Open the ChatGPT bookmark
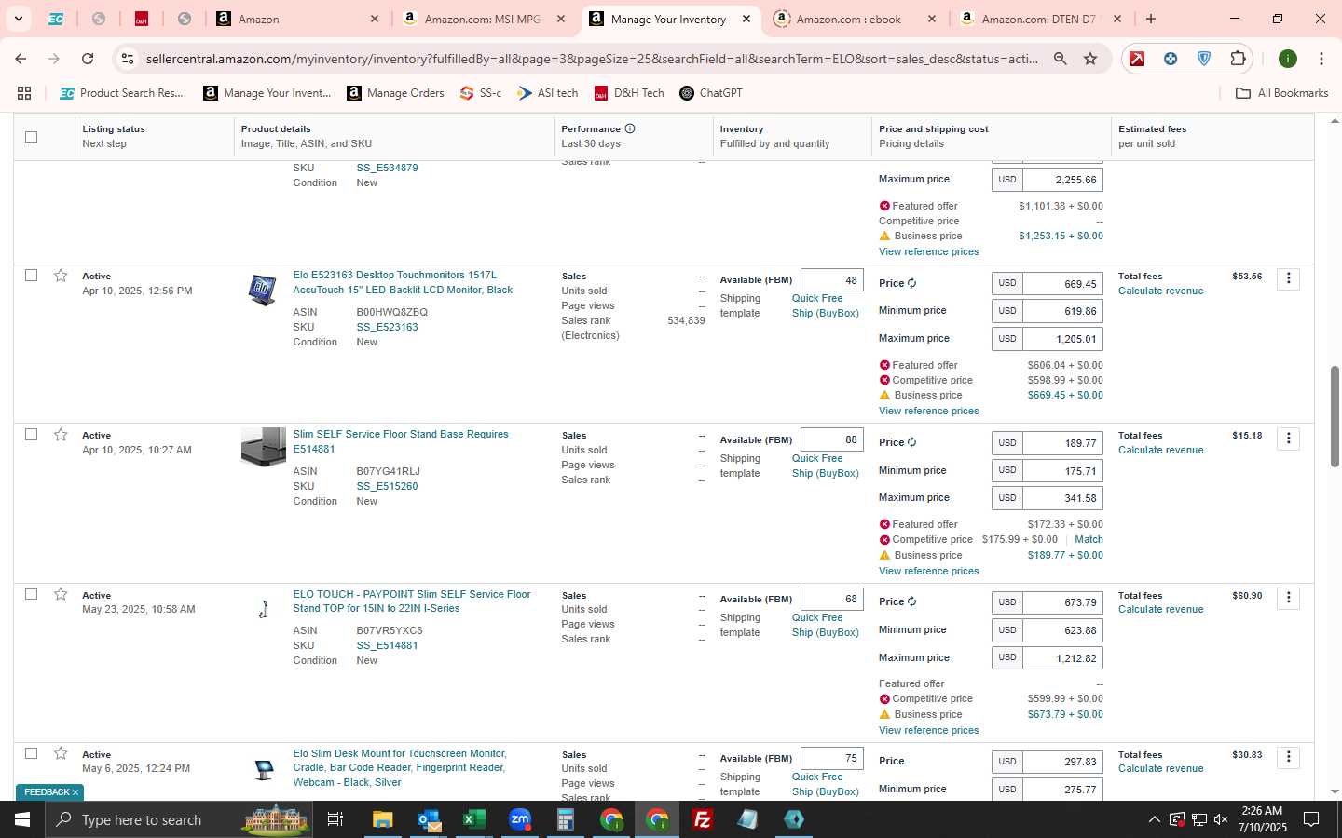 tap(711, 93)
